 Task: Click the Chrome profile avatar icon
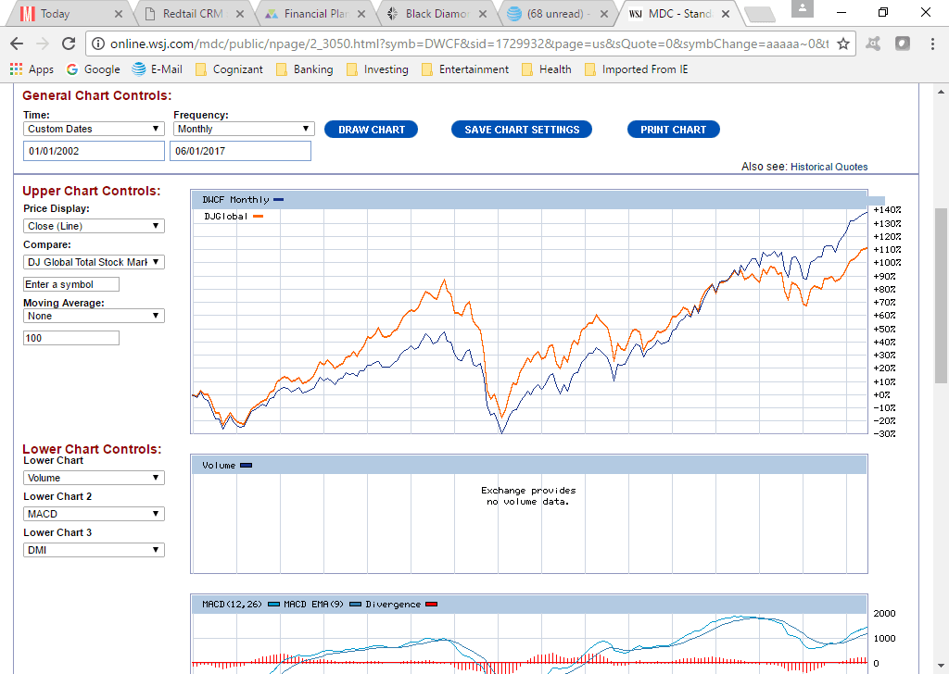[802, 9]
